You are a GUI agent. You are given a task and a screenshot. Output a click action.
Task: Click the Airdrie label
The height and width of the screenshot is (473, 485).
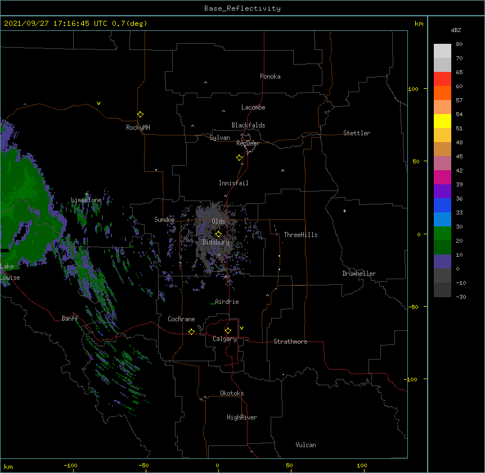(x=227, y=302)
